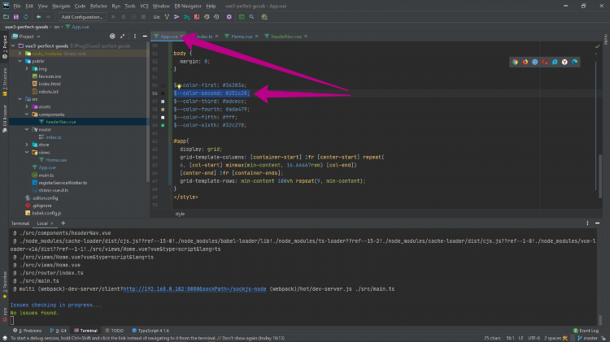Viewport: 610px width, 342px height.
Task: Open the Refactor menu
Action: click(x=98, y=6)
